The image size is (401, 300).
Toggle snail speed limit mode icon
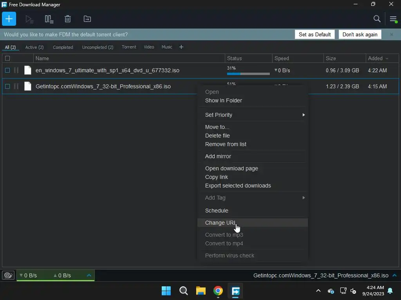(8, 275)
